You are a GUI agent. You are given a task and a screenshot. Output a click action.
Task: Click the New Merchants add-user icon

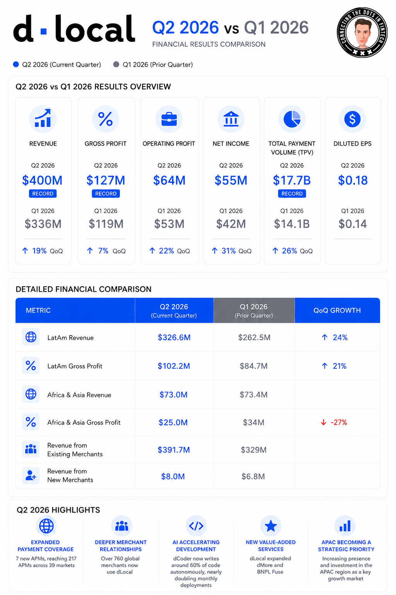pyautogui.click(x=31, y=475)
